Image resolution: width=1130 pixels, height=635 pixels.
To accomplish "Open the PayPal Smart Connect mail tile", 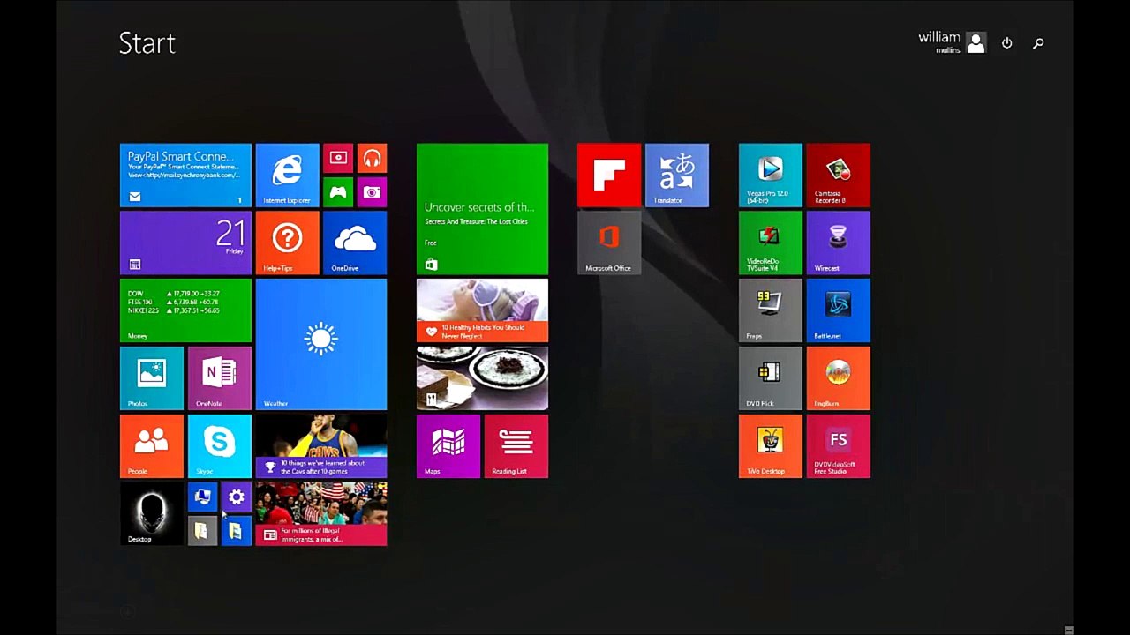I will coord(185,176).
